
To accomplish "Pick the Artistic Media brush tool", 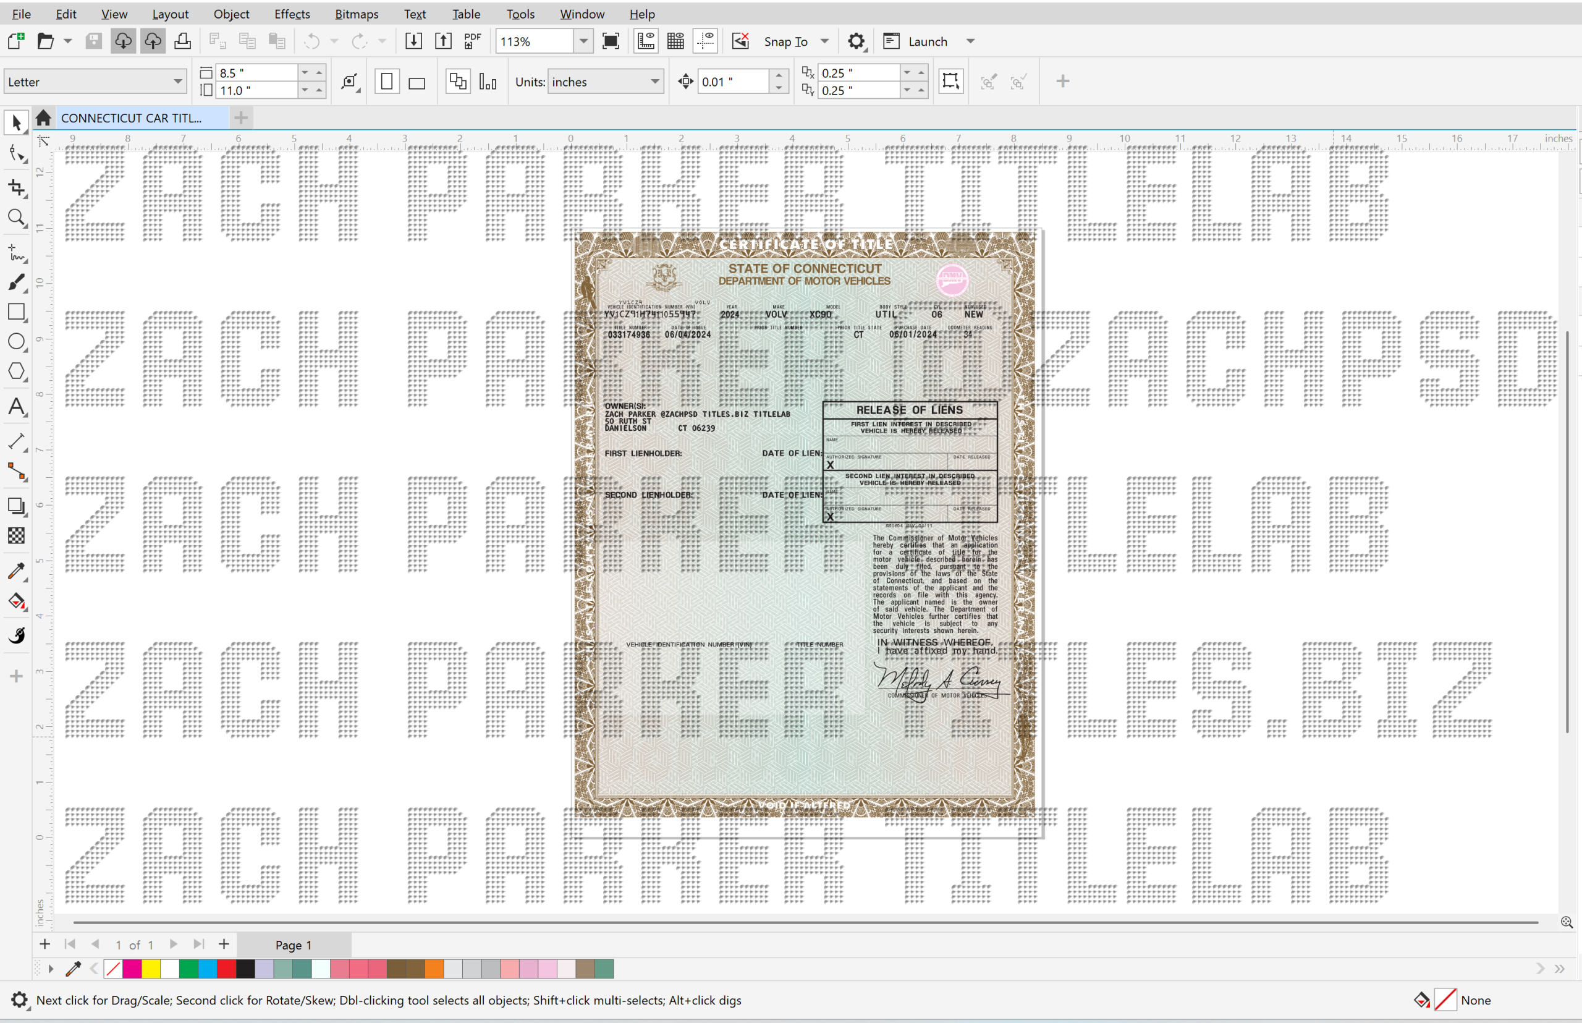I will (x=16, y=282).
